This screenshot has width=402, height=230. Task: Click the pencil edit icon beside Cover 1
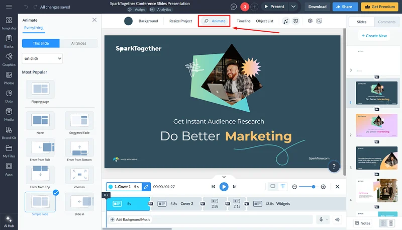pyautogui.click(x=146, y=187)
